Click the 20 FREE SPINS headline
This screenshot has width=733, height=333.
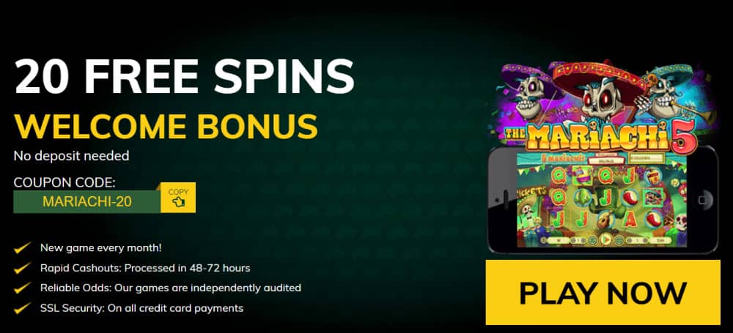click(x=184, y=77)
